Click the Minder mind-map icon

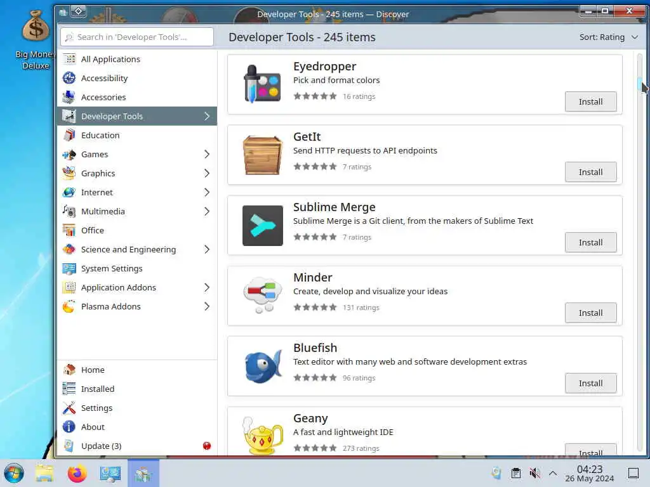[262, 295]
